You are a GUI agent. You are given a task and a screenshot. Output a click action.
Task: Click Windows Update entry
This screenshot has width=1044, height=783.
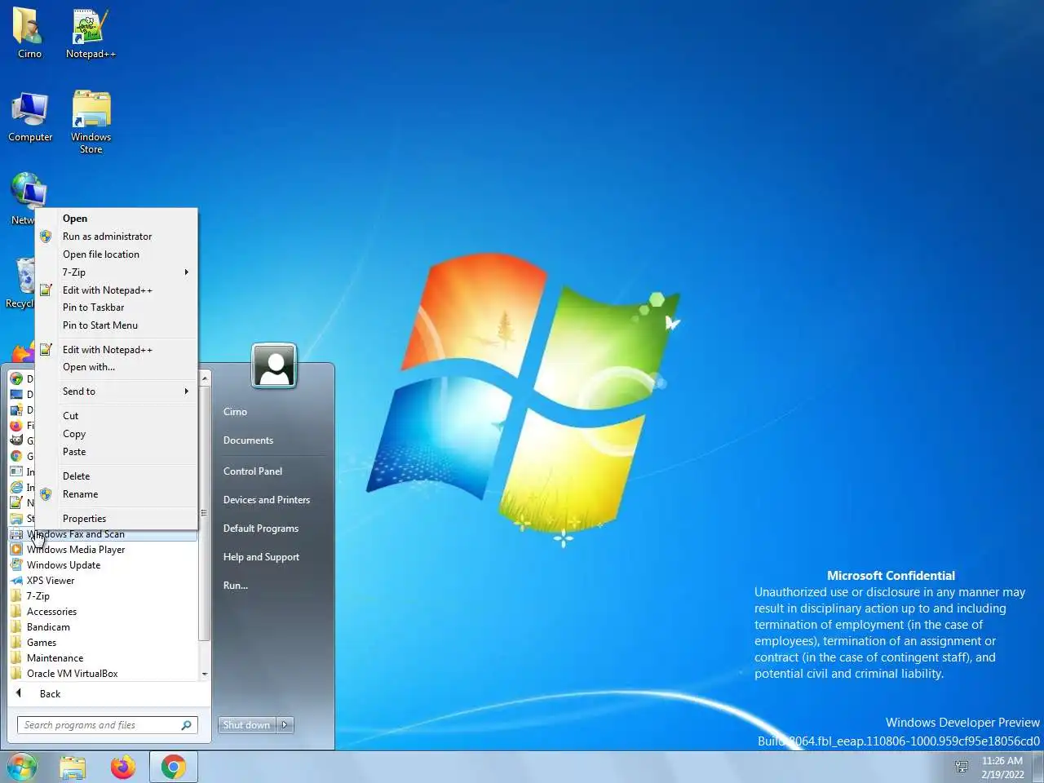[103, 565]
